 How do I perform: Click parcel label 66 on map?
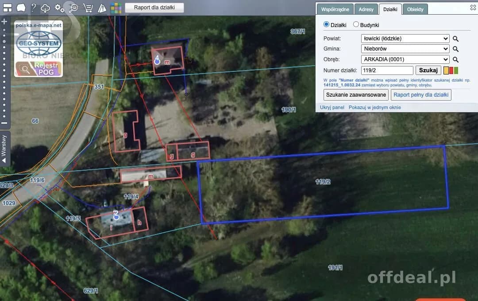pos(35,121)
